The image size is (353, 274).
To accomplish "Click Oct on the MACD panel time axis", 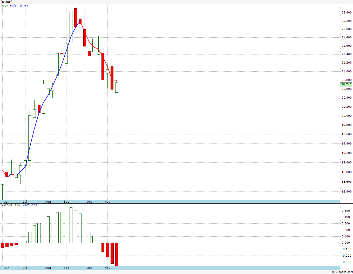I will 89,268.
